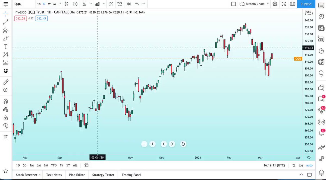Toggle lock all drawing tools
Image resolution: width=326 pixels, height=180 pixels.
pos(6,118)
